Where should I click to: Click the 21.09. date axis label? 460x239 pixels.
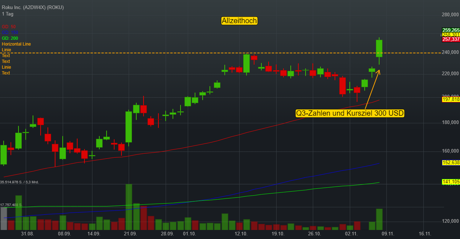(x=130, y=234)
